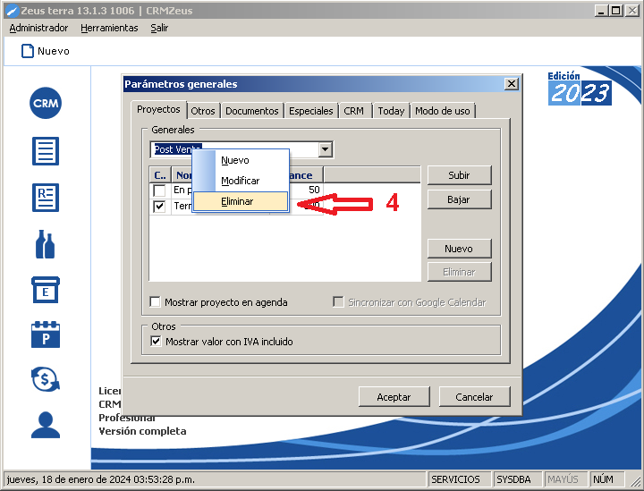Image resolution: width=644 pixels, height=491 pixels.
Task: Click the document list sidebar icon
Action: [46, 150]
